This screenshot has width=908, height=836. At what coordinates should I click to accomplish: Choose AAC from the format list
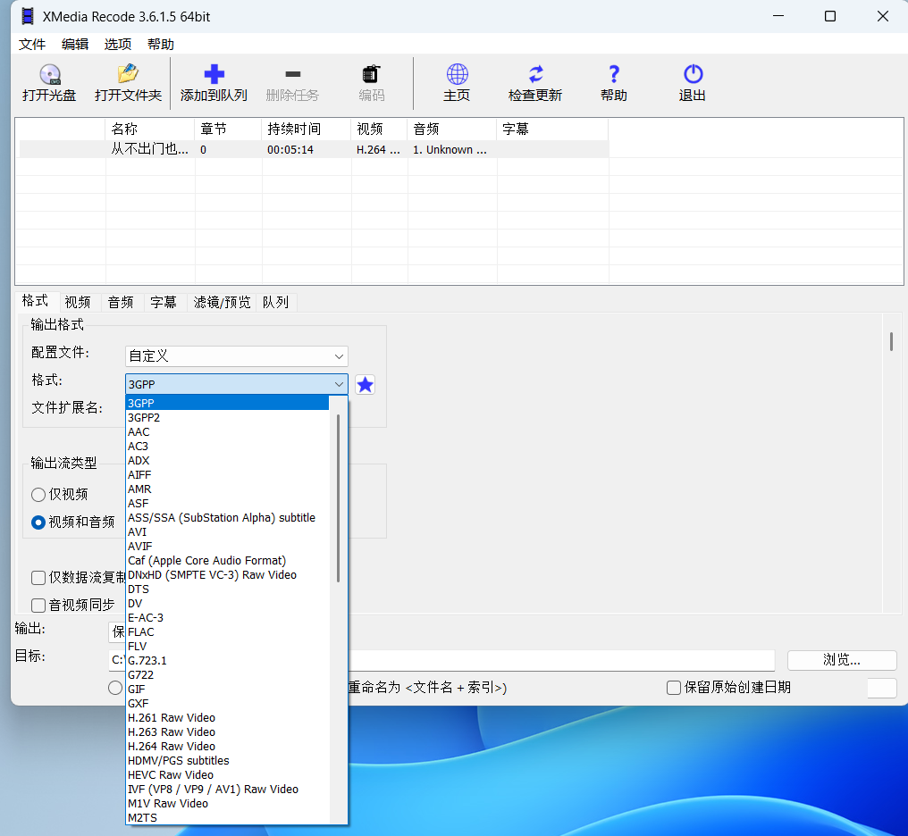[228, 432]
